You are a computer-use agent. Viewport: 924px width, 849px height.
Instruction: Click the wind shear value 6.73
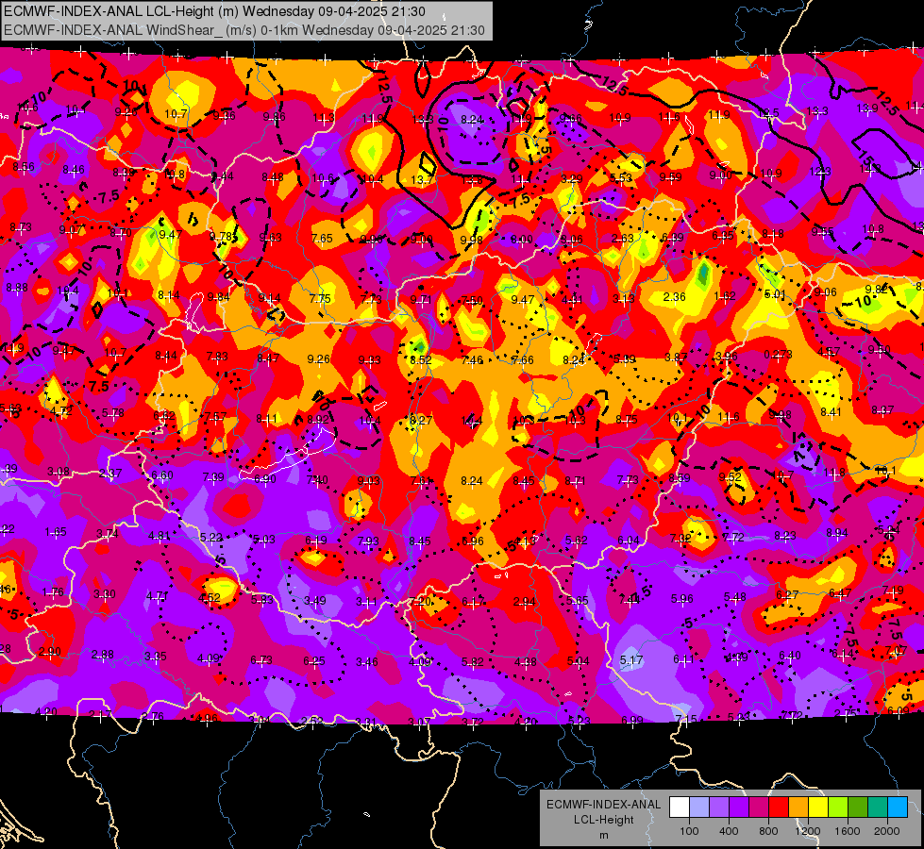click(261, 660)
